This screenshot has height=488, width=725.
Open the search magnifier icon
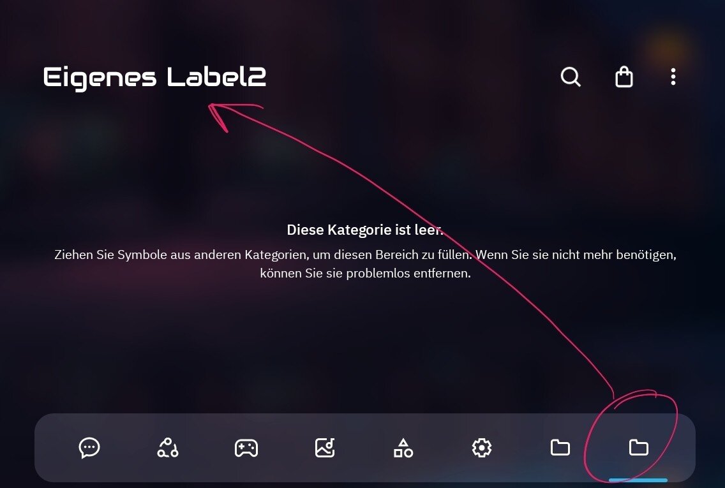[x=571, y=77]
